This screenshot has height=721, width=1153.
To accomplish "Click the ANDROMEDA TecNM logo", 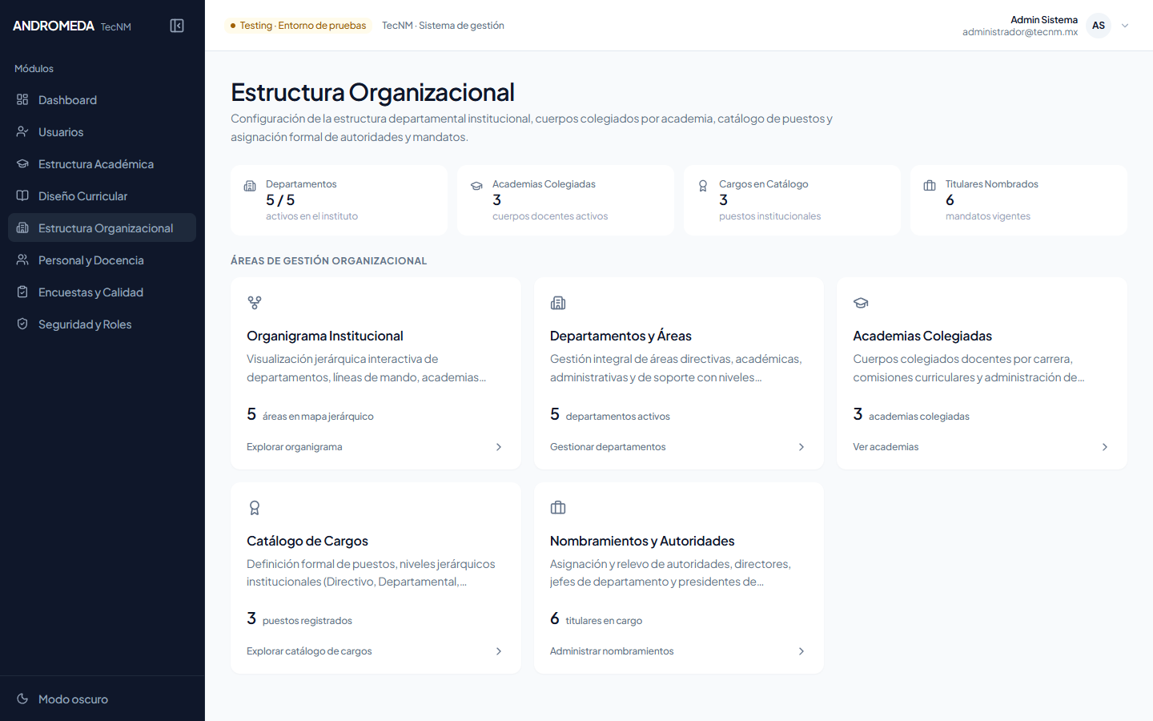I will pyautogui.click(x=72, y=26).
